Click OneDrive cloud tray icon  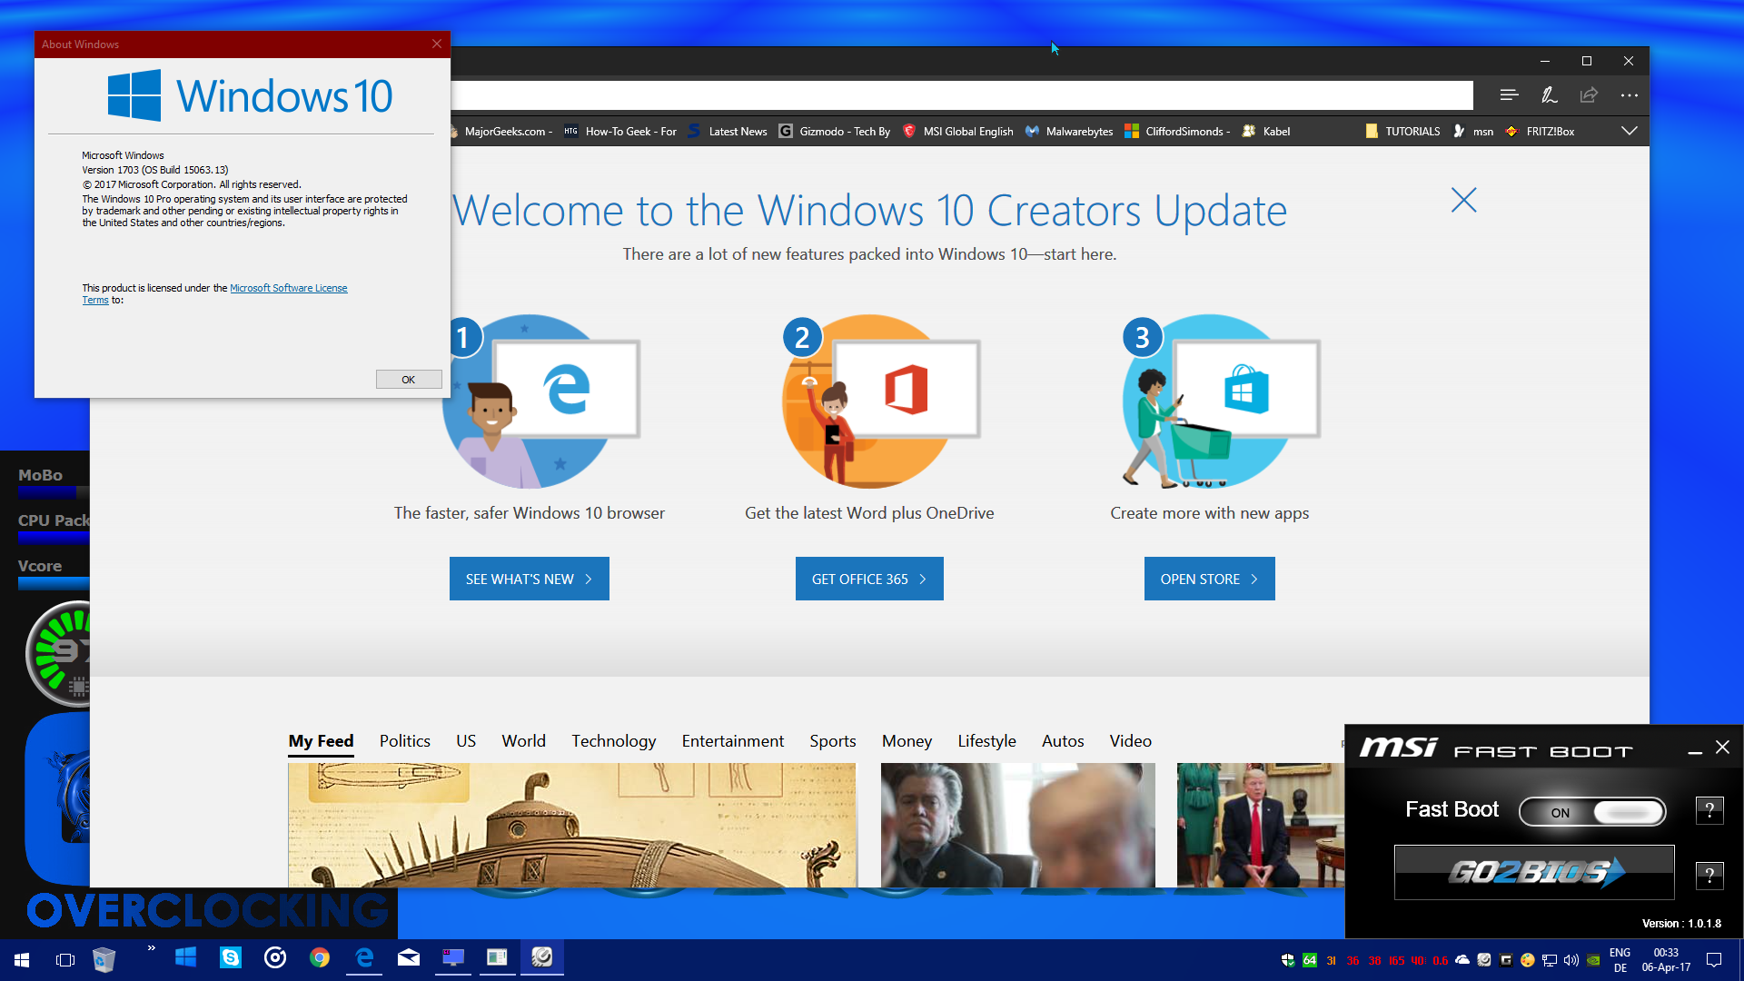tap(1462, 960)
